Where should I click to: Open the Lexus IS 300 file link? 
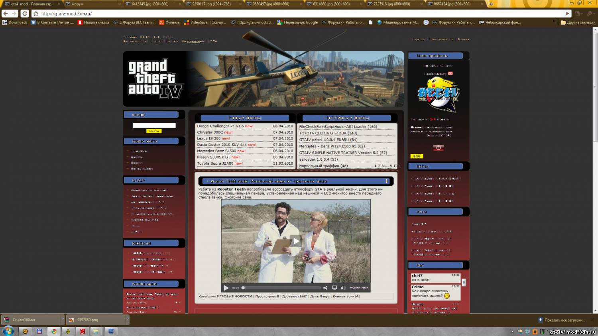point(209,138)
